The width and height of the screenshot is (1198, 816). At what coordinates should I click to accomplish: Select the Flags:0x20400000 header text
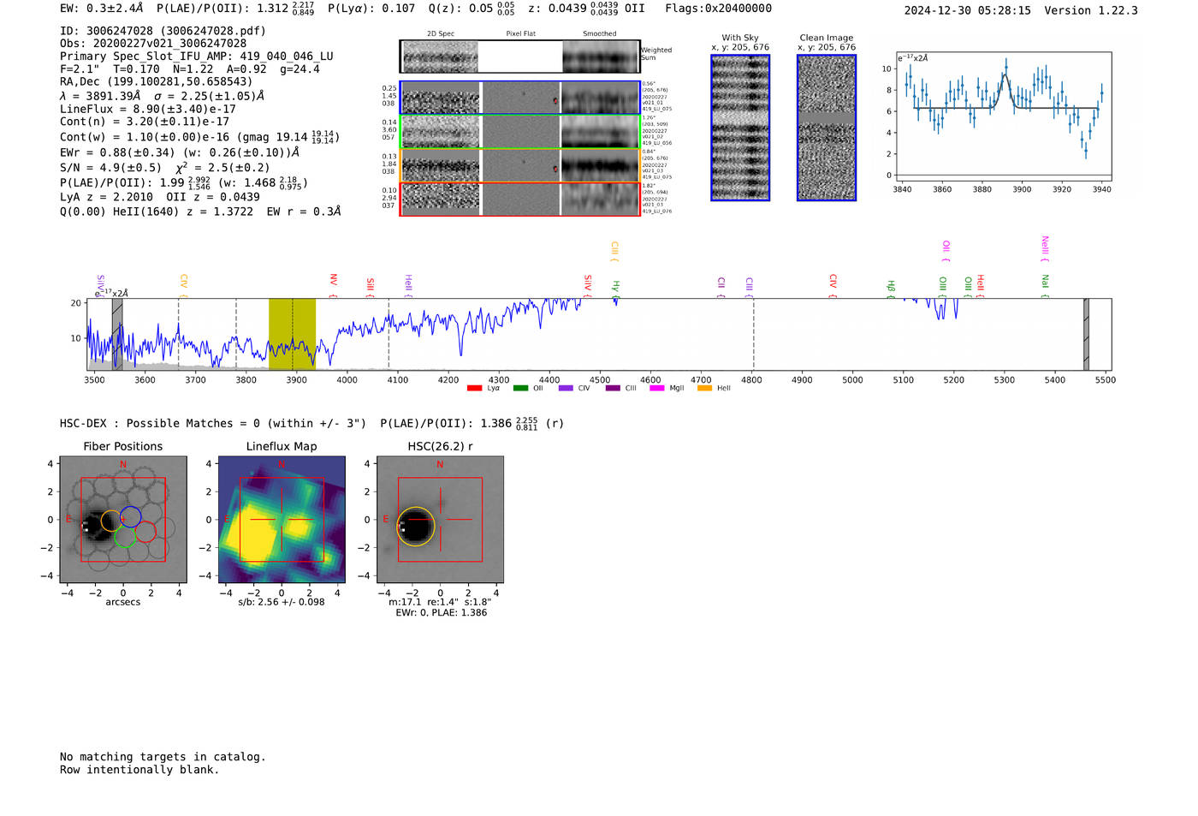[718, 9]
